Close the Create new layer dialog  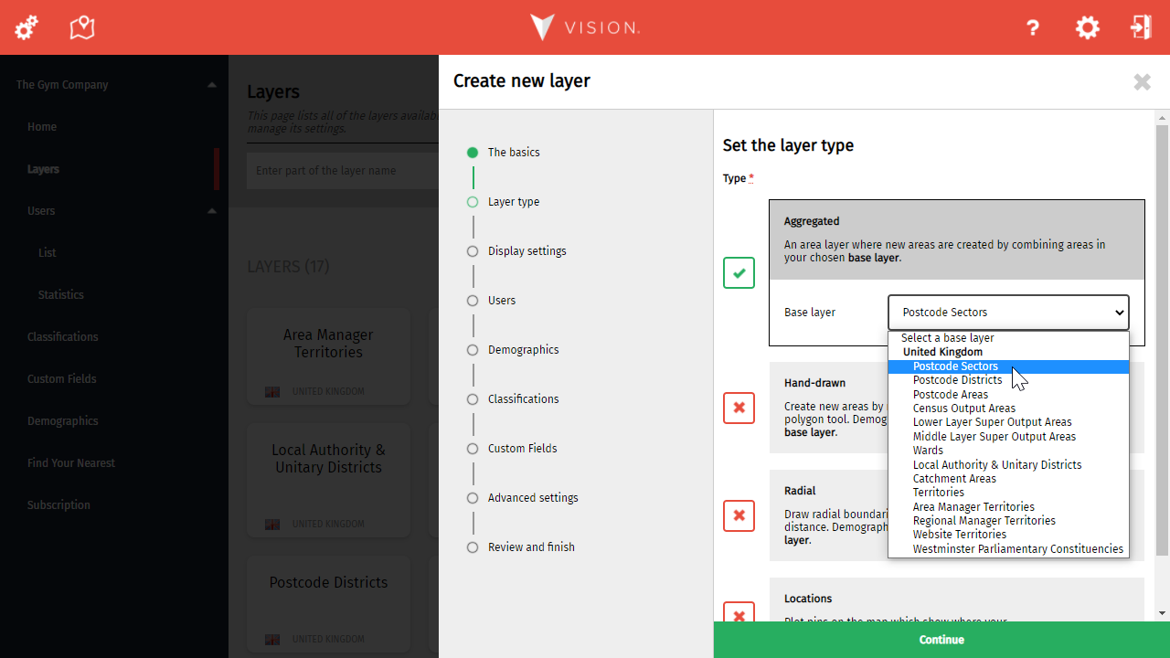pyautogui.click(x=1142, y=82)
